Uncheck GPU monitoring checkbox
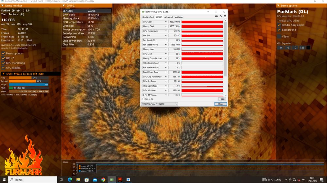This screenshot has width=327, height=183. (x=3, y=63)
